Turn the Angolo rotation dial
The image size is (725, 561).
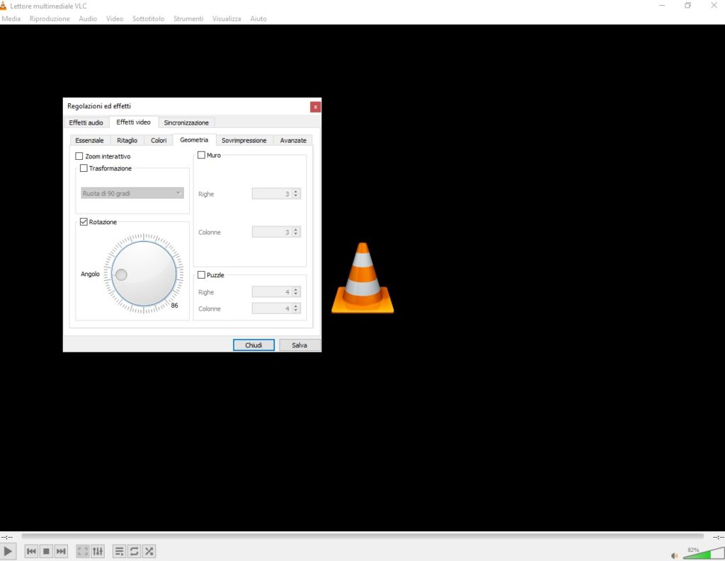[144, 274]
